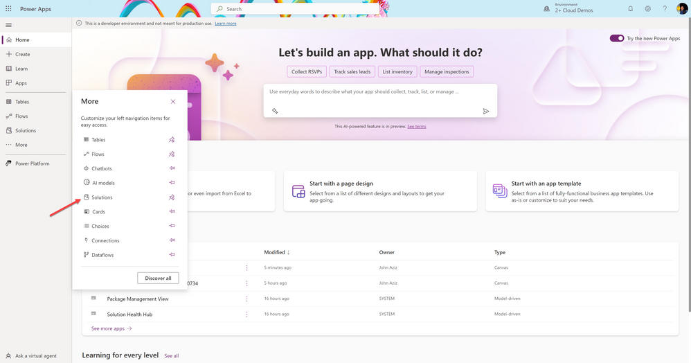Open the See more apps link

111,328
